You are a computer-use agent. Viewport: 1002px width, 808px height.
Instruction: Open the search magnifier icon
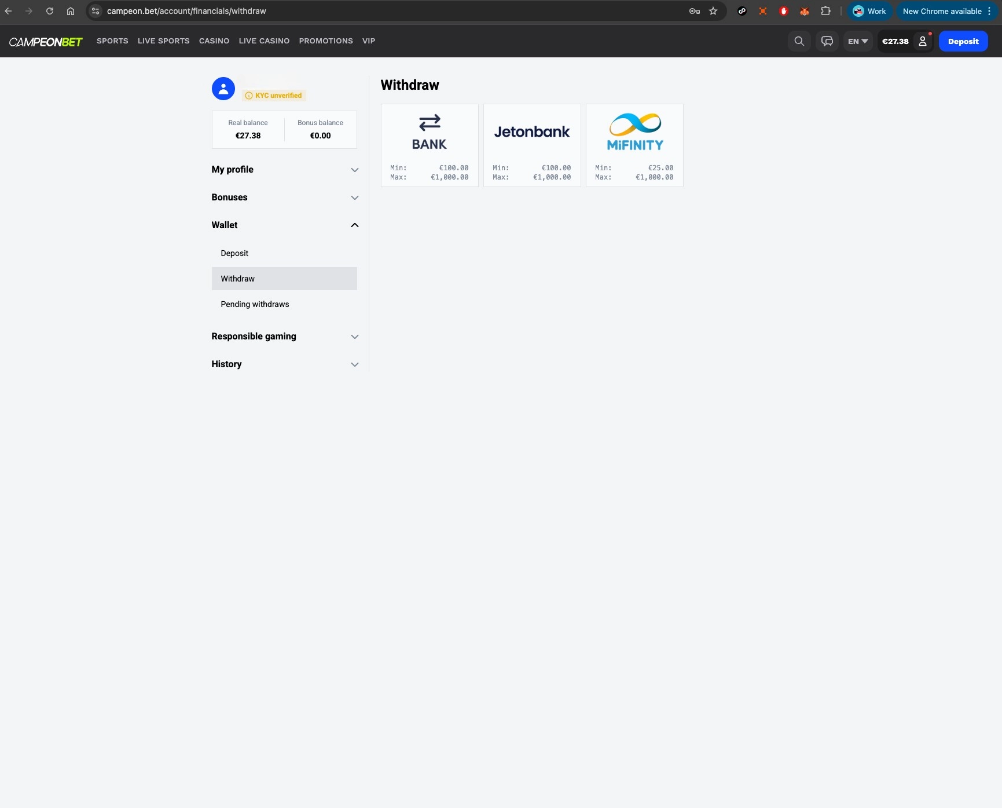click(x=799, y=41)
